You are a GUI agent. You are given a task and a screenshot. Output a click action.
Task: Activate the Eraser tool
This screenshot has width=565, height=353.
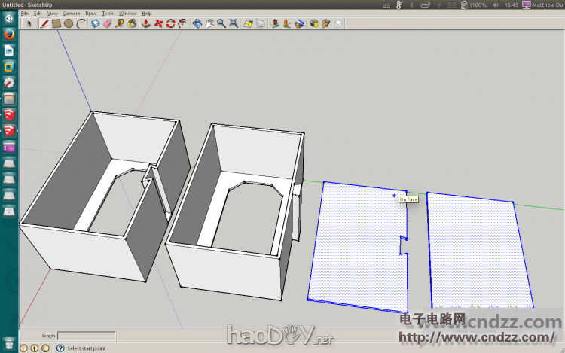(x=107, y=23)
